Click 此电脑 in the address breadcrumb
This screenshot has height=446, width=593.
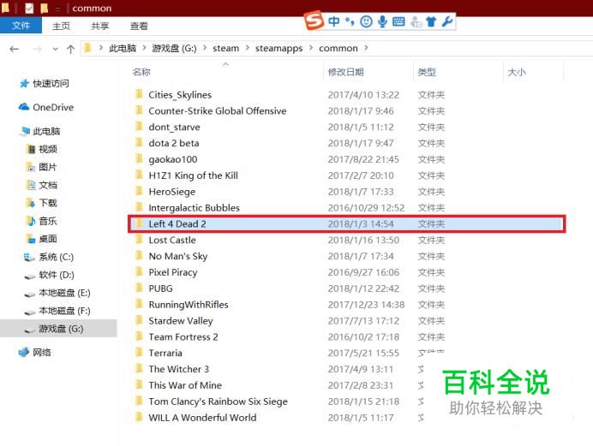(123, 48)
